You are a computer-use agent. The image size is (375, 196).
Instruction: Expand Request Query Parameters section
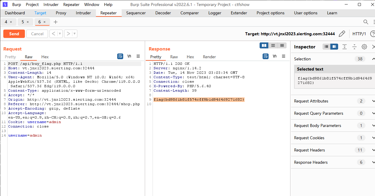click(373, 113)
